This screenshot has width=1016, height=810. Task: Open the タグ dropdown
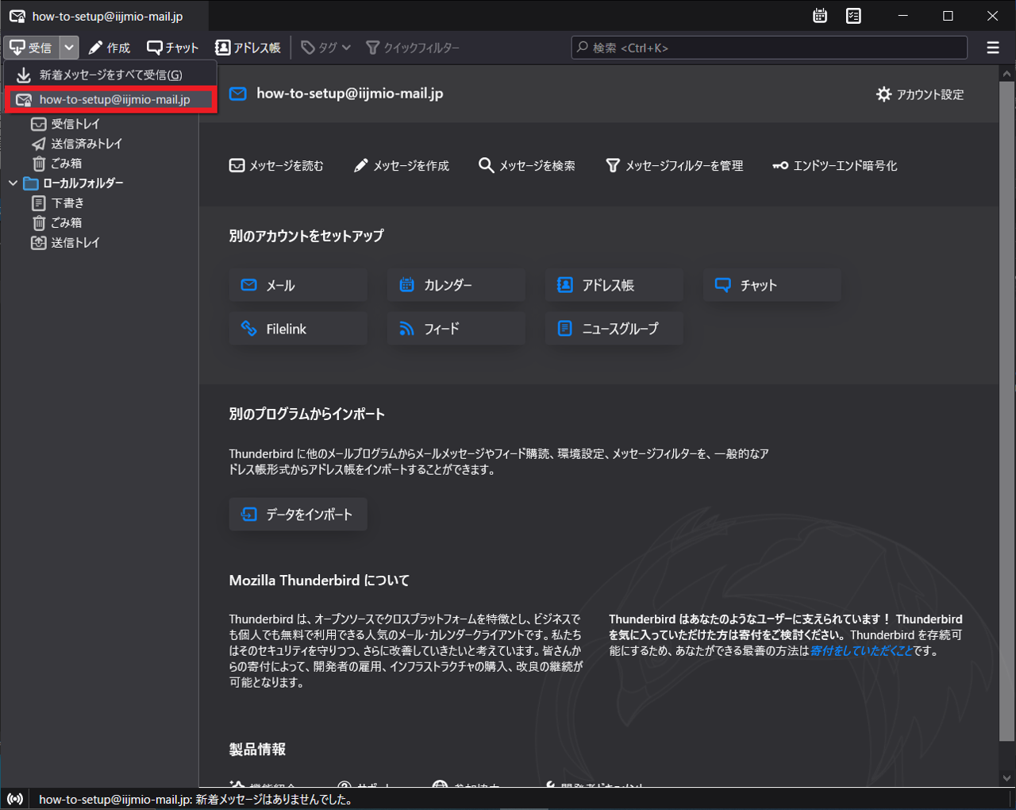[326, 48]
